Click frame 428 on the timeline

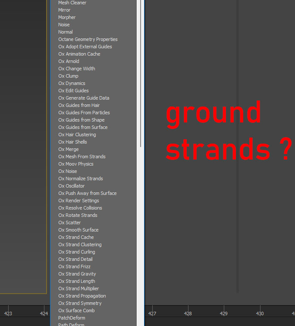coord(188,313)
